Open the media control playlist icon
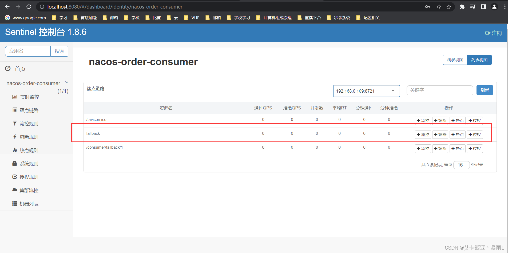The height and width of the screenshot is (253, 508). pos(473,7)
